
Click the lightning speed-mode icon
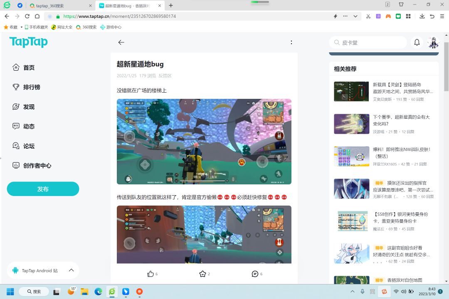[x=336, y=16]
